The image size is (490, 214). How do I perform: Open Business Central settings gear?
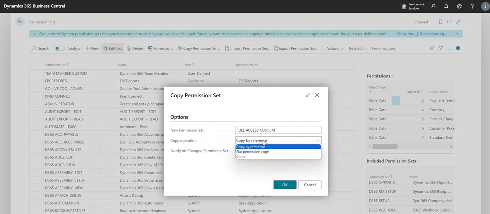[459, 6]
